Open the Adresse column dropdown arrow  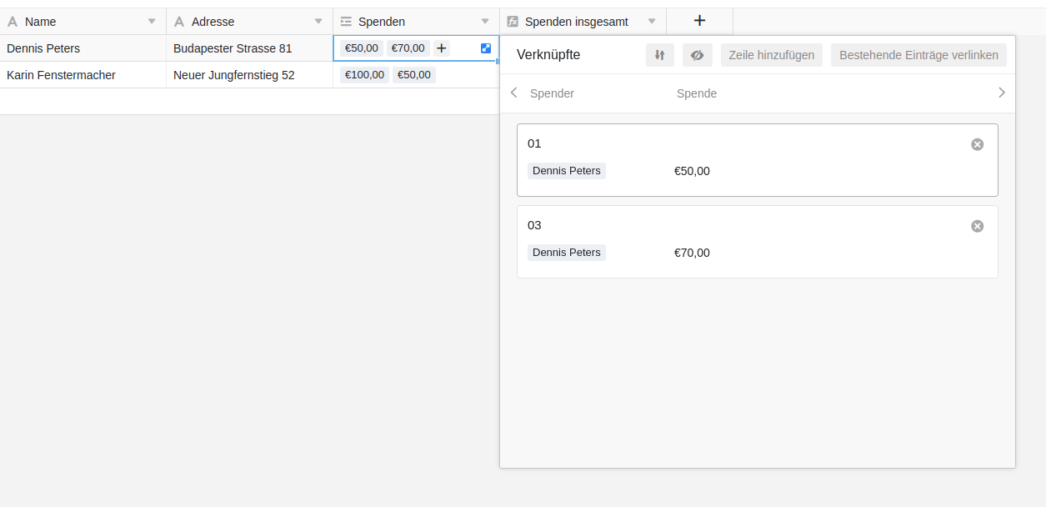click(x=318, y=22)
